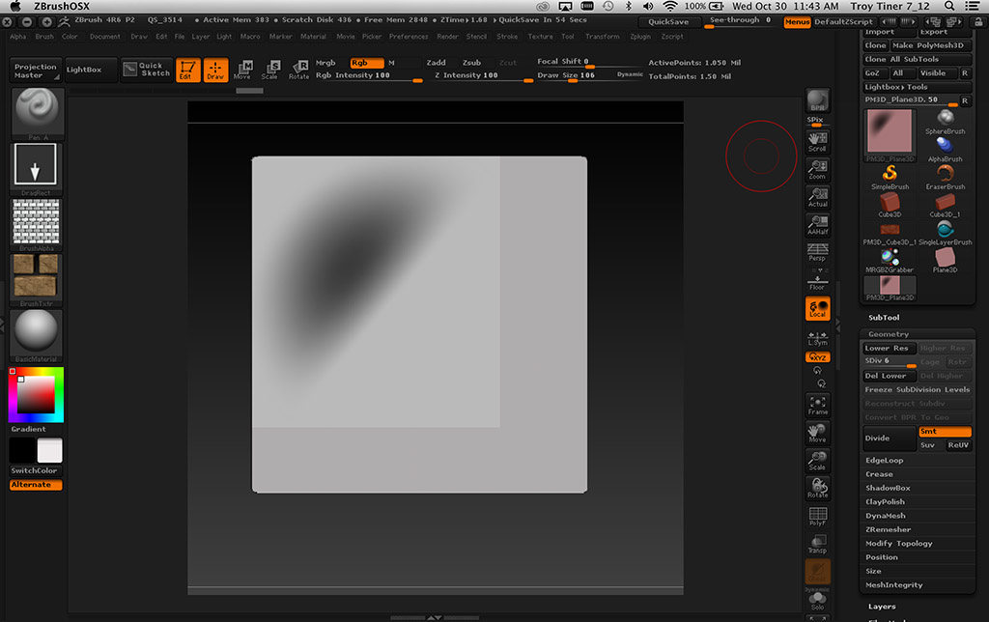Select the SphereBrush tool thumbnail
The height and width of the screenshot is (622, 989).
945,121
